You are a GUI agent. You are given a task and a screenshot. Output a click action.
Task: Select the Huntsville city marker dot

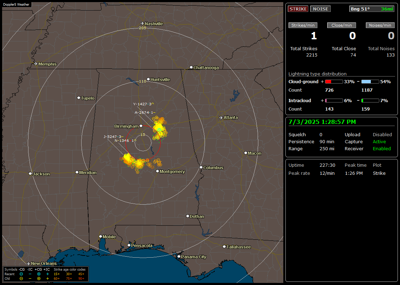point(148,79)
